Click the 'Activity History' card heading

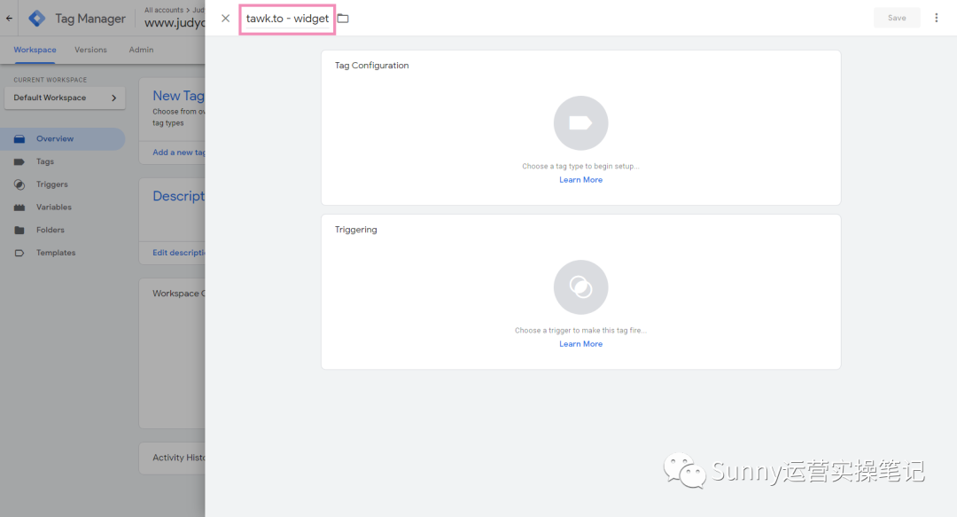[x=179, y=458]
